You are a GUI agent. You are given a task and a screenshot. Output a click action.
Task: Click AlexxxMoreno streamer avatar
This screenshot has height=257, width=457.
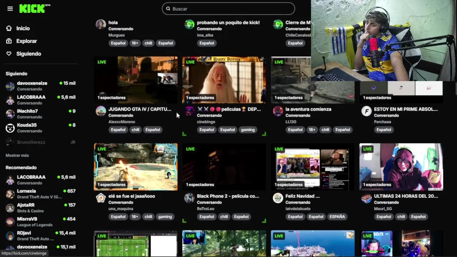coord(101,111)
